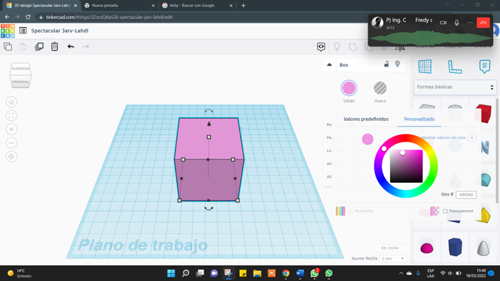Viewport: 500px width, 281px height.
Task: Select the gray paraboloid shape
Action: pyautogui.click(x=483, y=248)
